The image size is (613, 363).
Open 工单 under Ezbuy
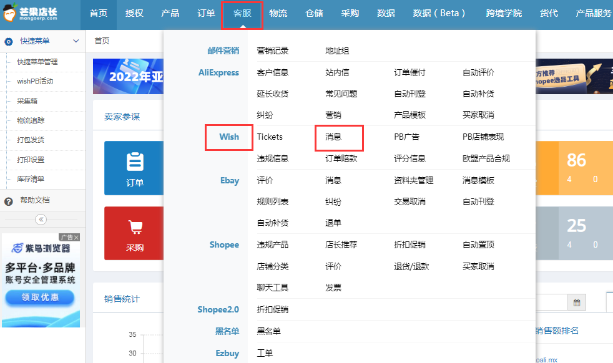[x=265, y=353]
